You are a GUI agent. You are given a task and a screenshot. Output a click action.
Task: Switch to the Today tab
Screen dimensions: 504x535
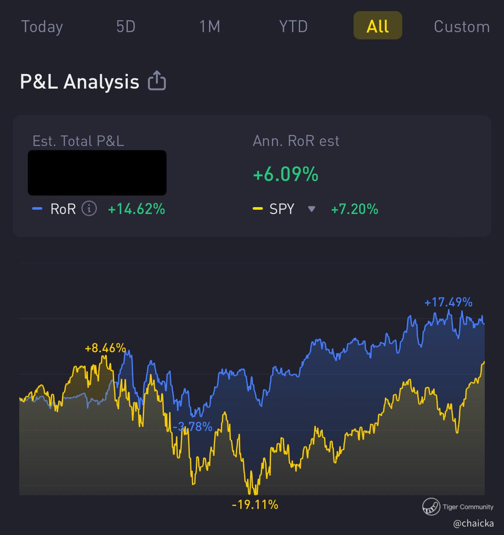tap(42, 27)
